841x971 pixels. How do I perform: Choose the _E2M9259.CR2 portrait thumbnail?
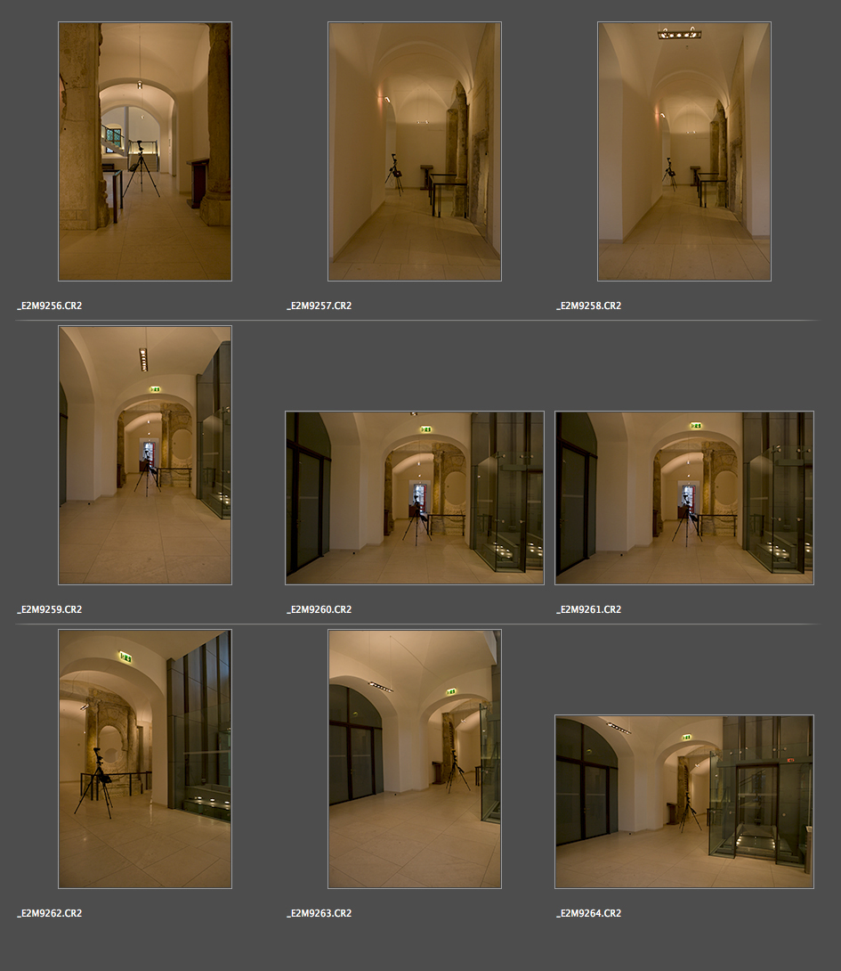pyautogui.click(x=145, y=455)
